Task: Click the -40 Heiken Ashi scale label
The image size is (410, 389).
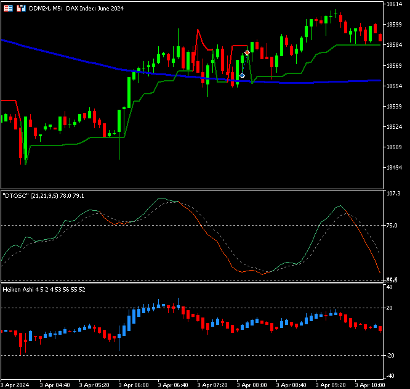Action: point(390,376)
